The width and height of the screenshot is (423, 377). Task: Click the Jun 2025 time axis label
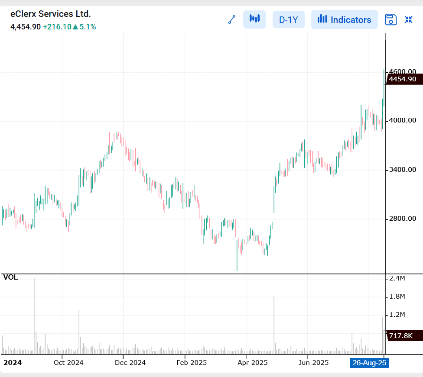point(313,363)
